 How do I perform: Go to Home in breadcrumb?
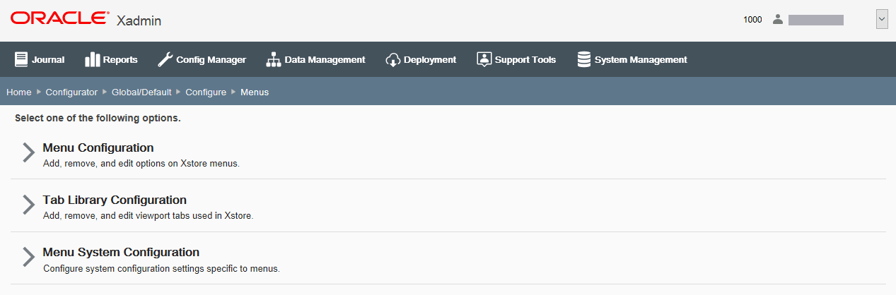point(19,92)
